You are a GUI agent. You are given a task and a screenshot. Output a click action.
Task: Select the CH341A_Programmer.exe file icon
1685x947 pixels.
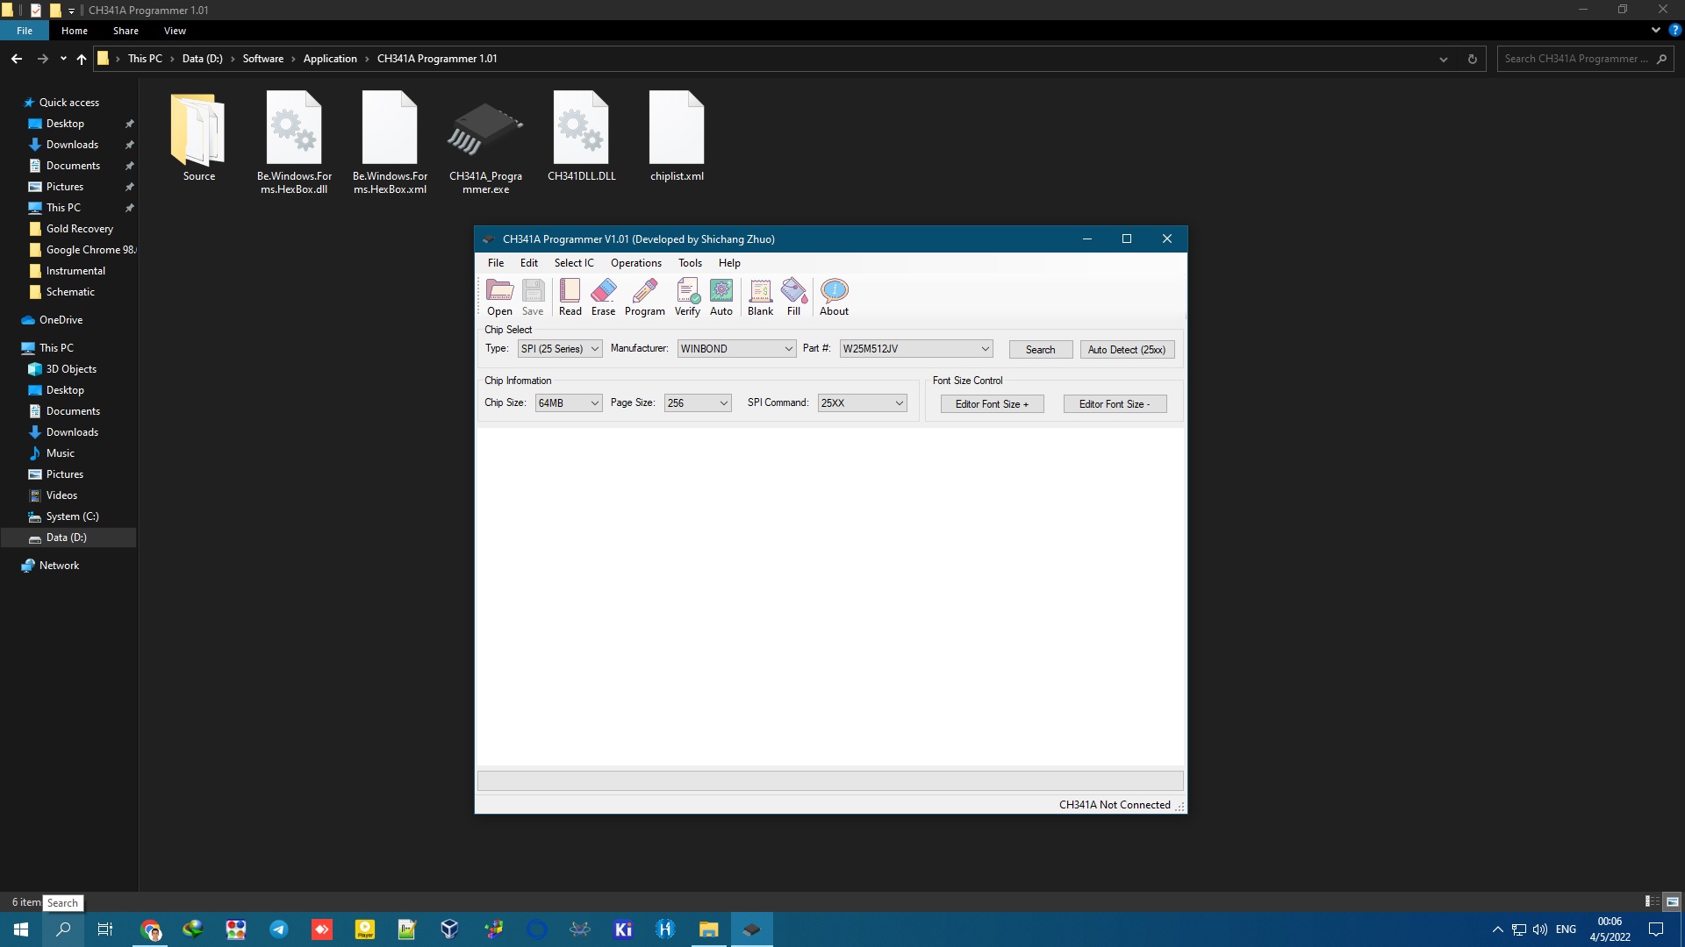click(485, 143)
